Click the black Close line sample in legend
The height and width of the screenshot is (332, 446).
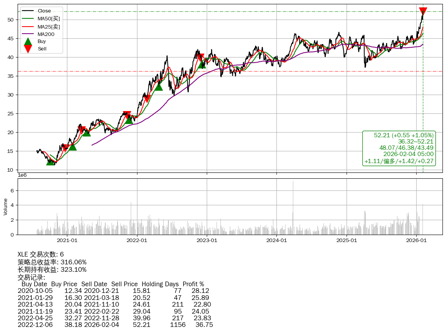(28, 11)
